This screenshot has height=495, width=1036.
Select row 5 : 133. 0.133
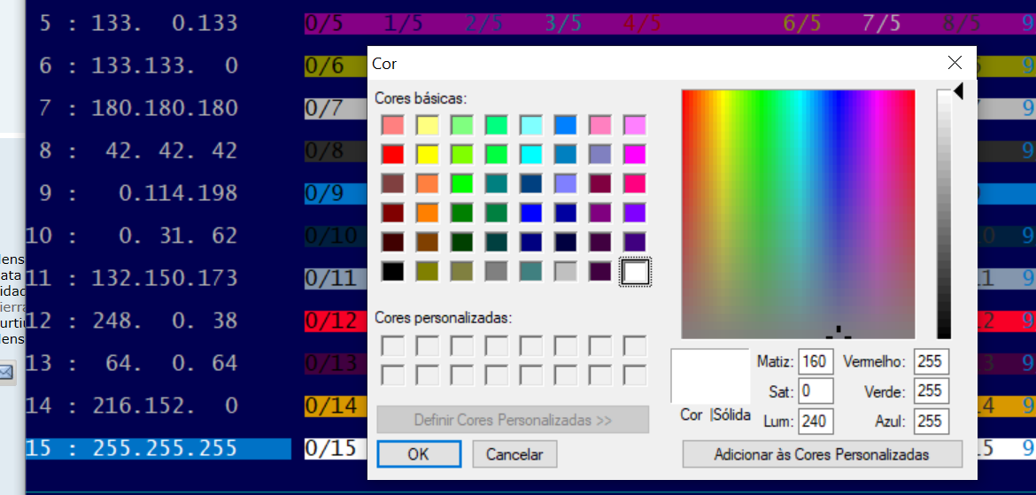139,23
